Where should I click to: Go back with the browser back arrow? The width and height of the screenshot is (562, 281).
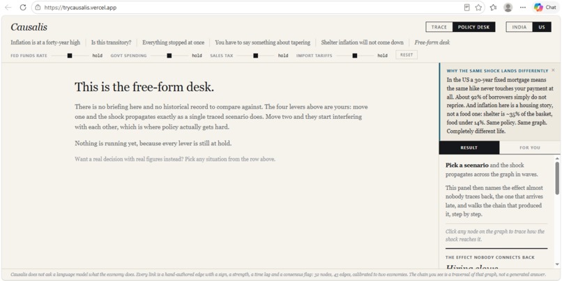click(8, 7)
